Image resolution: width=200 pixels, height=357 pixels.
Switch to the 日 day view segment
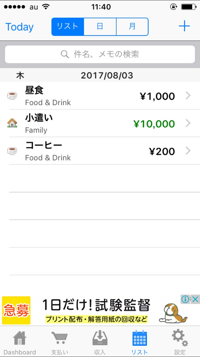[100, 27]
